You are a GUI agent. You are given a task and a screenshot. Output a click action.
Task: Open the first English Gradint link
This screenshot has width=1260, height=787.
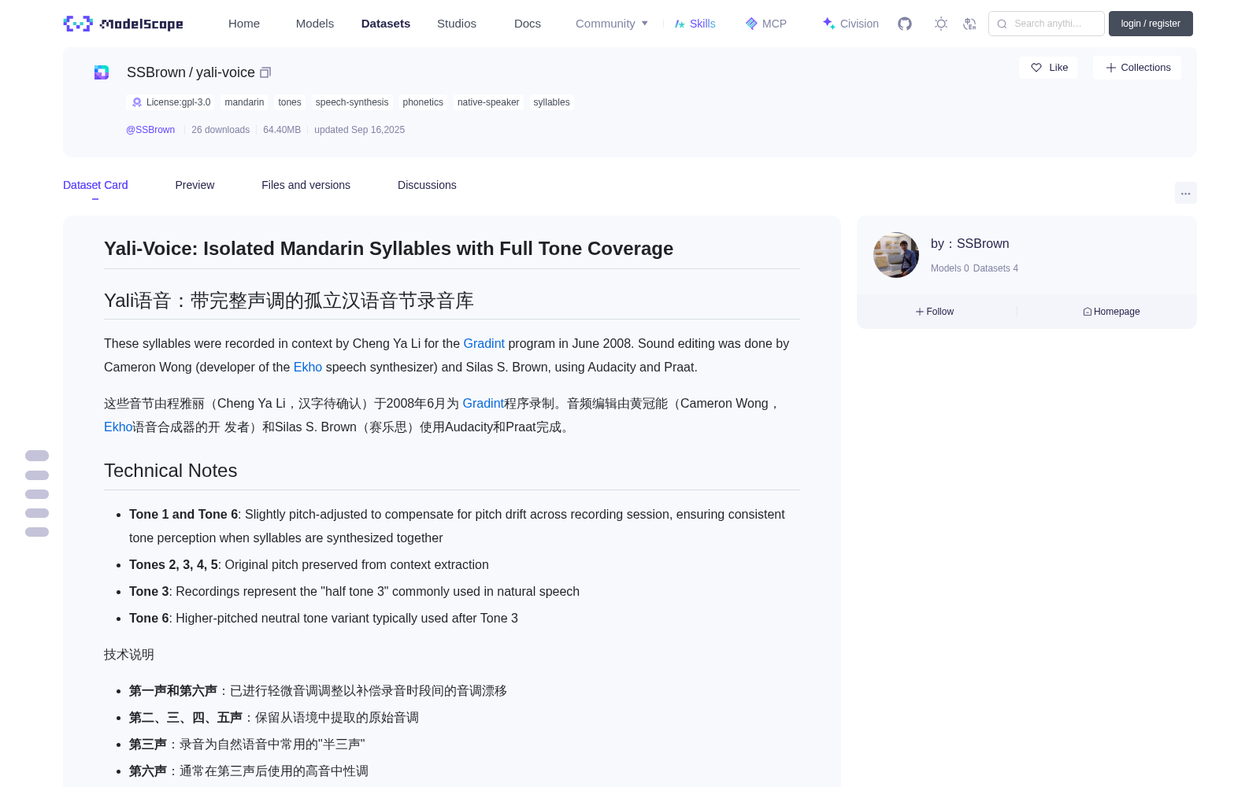pyautogui.click(x=484, y=343)
